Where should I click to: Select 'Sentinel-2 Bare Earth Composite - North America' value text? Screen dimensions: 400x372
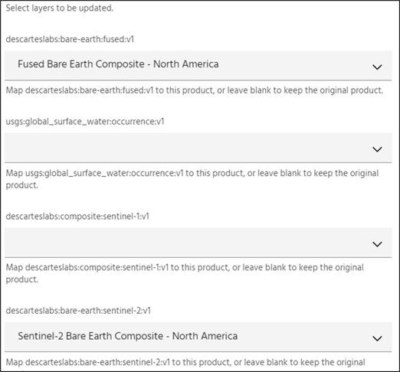[x=127, y=336]
